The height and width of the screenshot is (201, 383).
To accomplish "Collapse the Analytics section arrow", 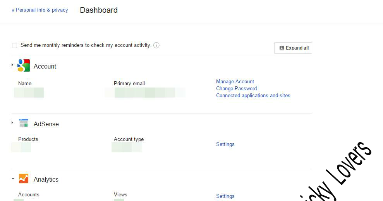I will click(x=13, y=179).
